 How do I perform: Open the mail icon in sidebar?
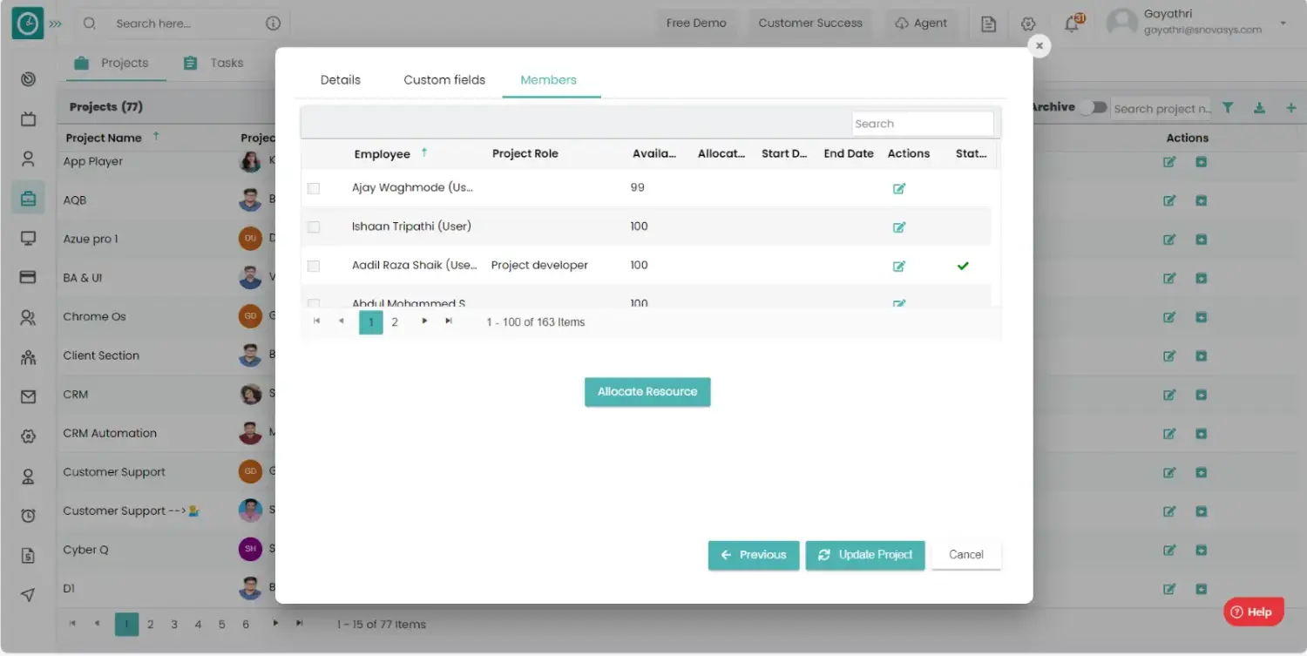point(28,396)
